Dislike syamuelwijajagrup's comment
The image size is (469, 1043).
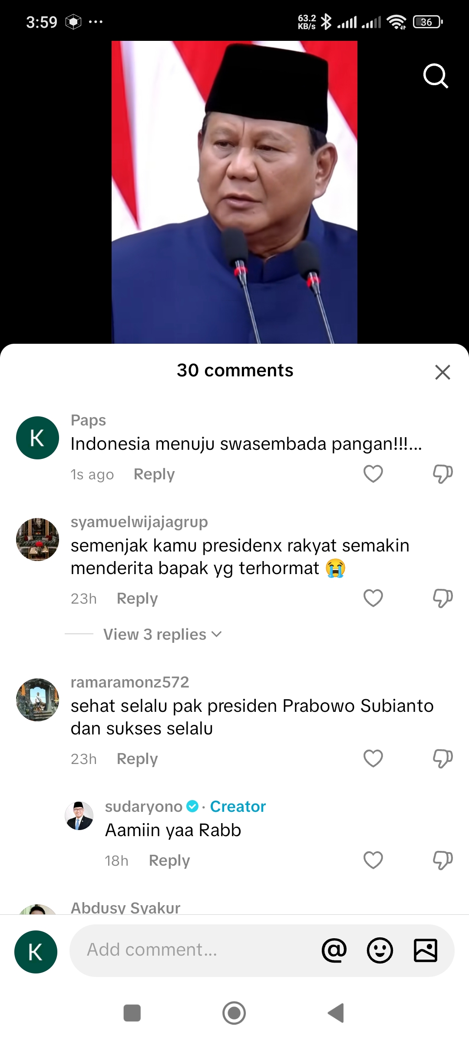pos(443,598)
